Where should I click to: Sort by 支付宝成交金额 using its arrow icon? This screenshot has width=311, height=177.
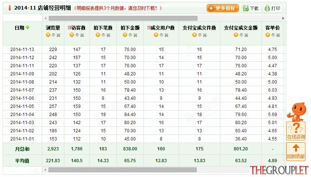[x=241, y=35]
